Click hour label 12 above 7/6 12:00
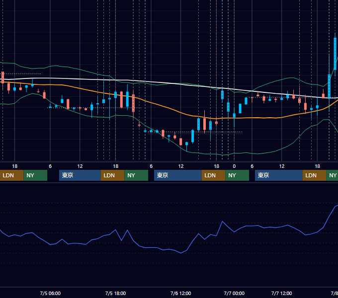 pos(180,166)
